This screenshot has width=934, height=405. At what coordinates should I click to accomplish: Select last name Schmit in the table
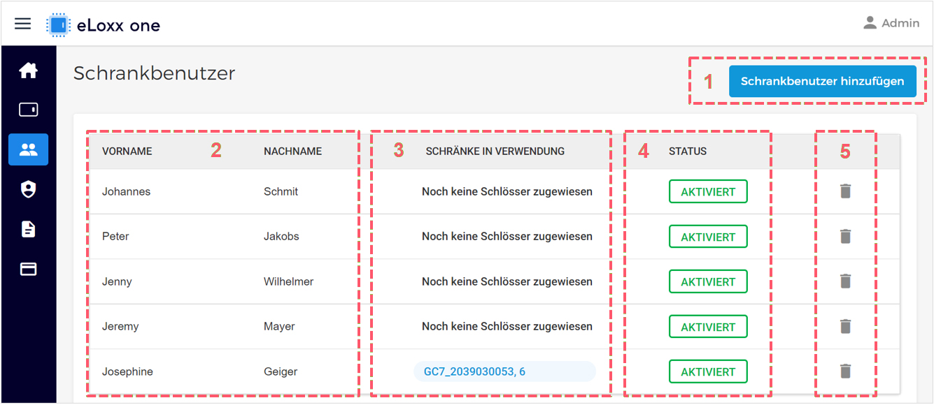pyautogui.click(x=281, y=191)
